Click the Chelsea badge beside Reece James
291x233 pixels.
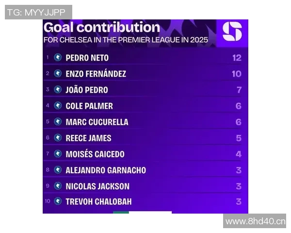point(58,138)
